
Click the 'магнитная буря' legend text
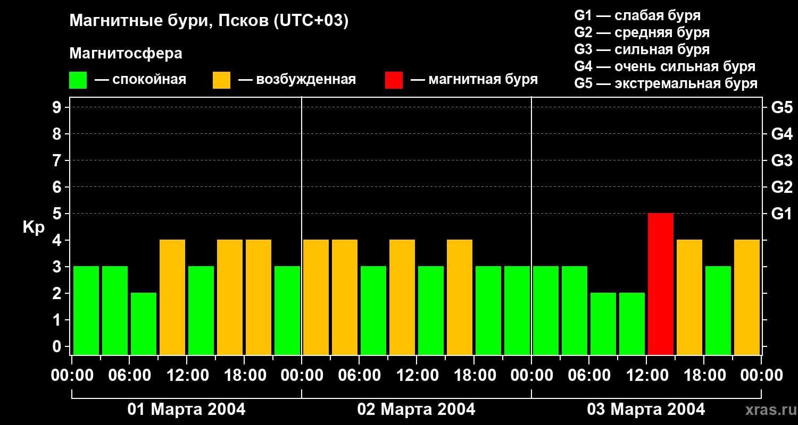pos(483,80)
